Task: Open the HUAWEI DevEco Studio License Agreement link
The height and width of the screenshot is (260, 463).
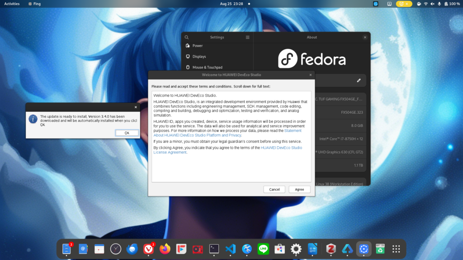Action: pos(169,153)
